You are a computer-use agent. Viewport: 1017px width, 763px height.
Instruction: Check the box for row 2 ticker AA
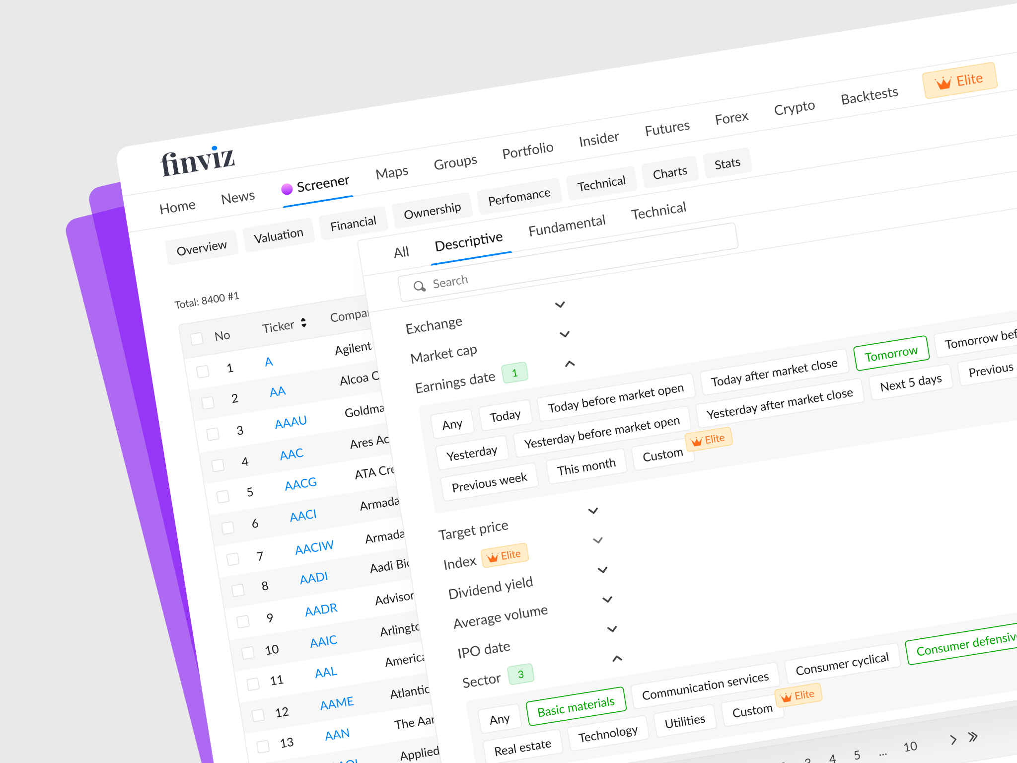(208, 402)
